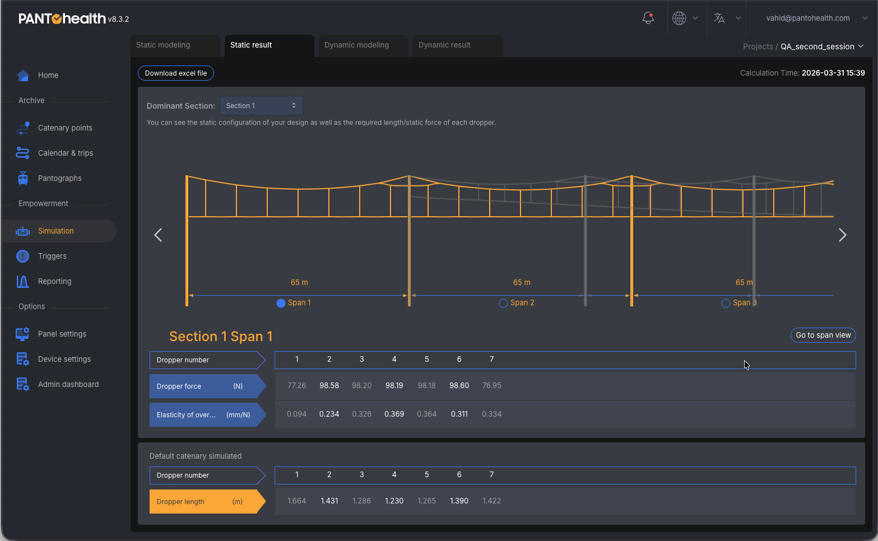Switch to the Dynamic modeling tab

(363, 45)
